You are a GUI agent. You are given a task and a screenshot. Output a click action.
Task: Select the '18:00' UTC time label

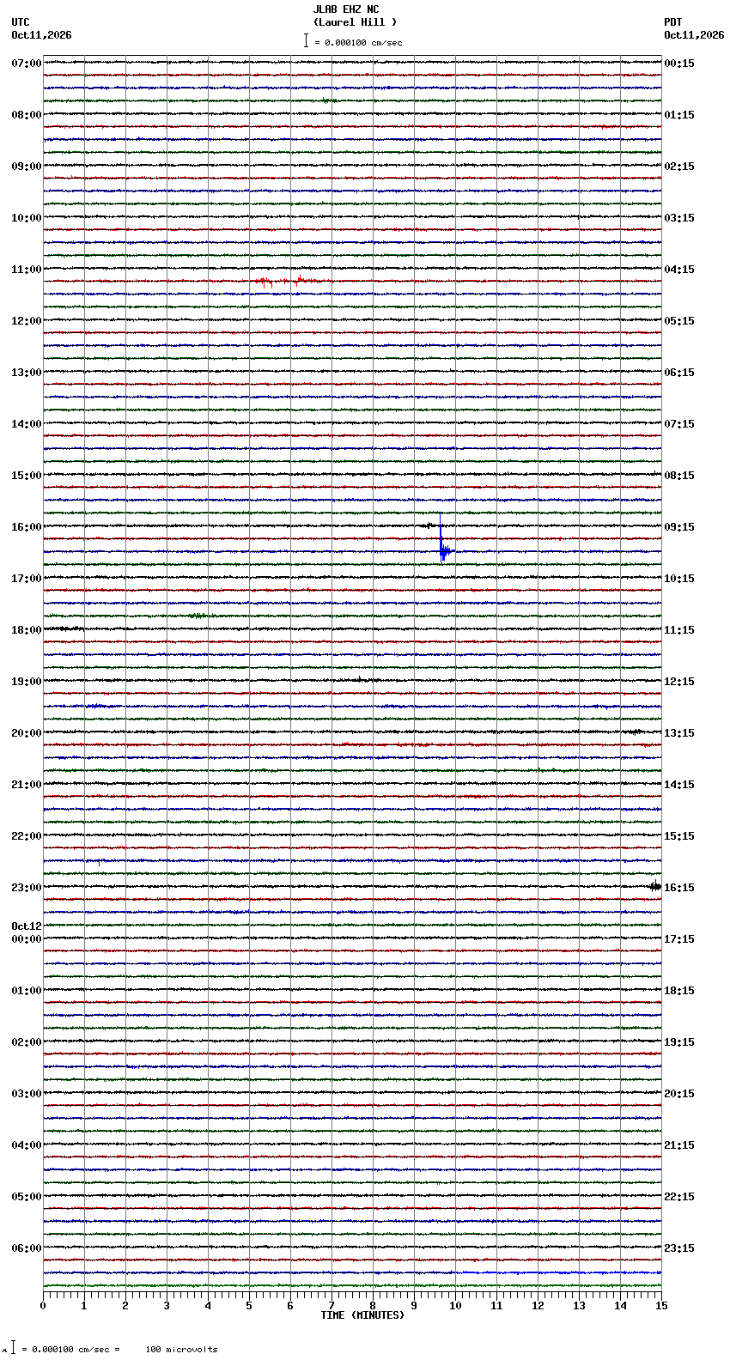coord(27,630)
